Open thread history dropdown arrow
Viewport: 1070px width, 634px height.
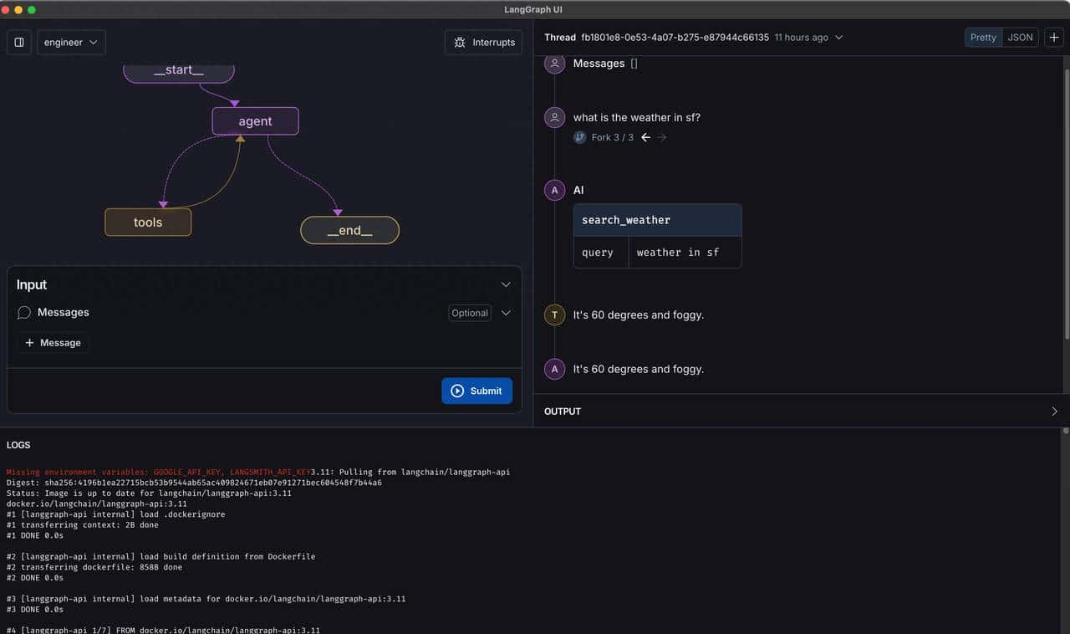click(839, 38)
